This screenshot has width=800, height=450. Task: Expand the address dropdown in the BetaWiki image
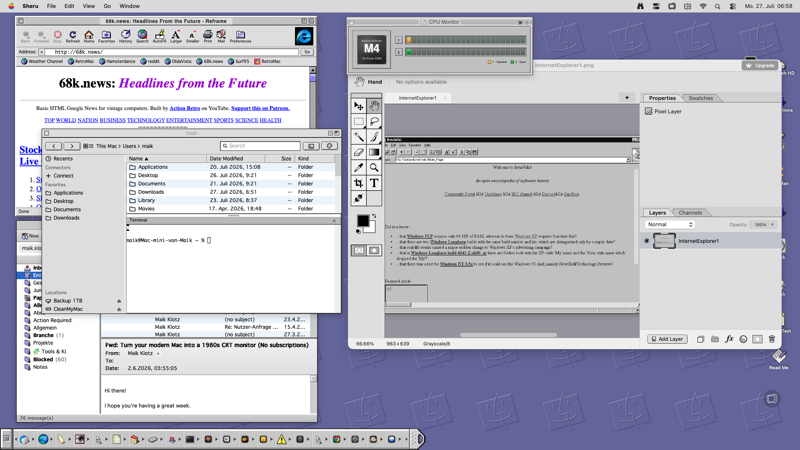click(x=628, y=160)
